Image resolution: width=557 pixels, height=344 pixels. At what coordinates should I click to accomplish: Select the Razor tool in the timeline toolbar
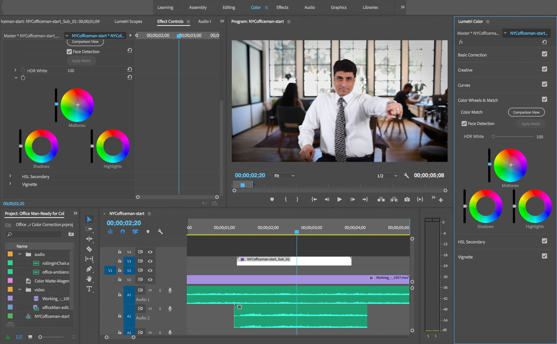[x=89, y=249]
